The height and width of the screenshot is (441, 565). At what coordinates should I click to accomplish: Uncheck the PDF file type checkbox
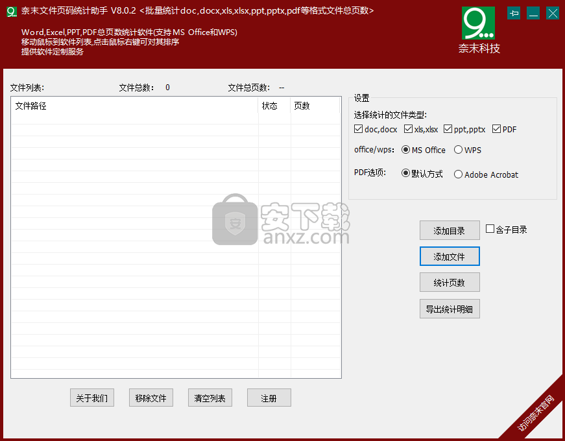tap(497, 129)
